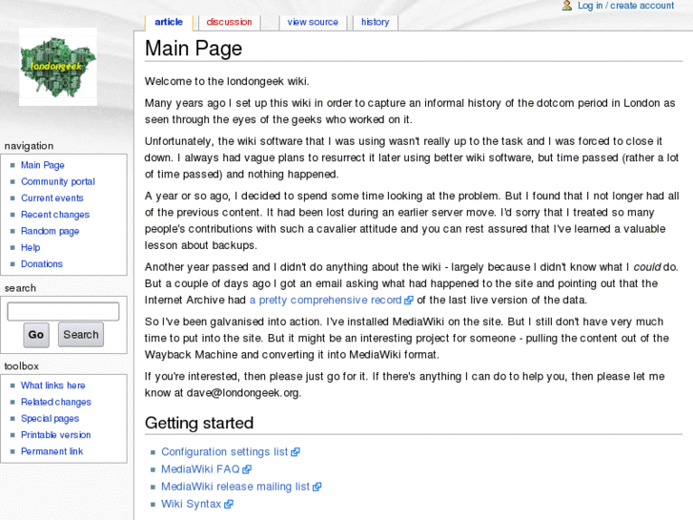Click the 'Main Page' heading

(x=194, y=49)
